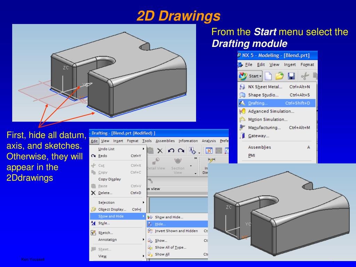Select Style... in the Edit menu
The width and height of the screenshot is (356, 267).
(118, 223)
